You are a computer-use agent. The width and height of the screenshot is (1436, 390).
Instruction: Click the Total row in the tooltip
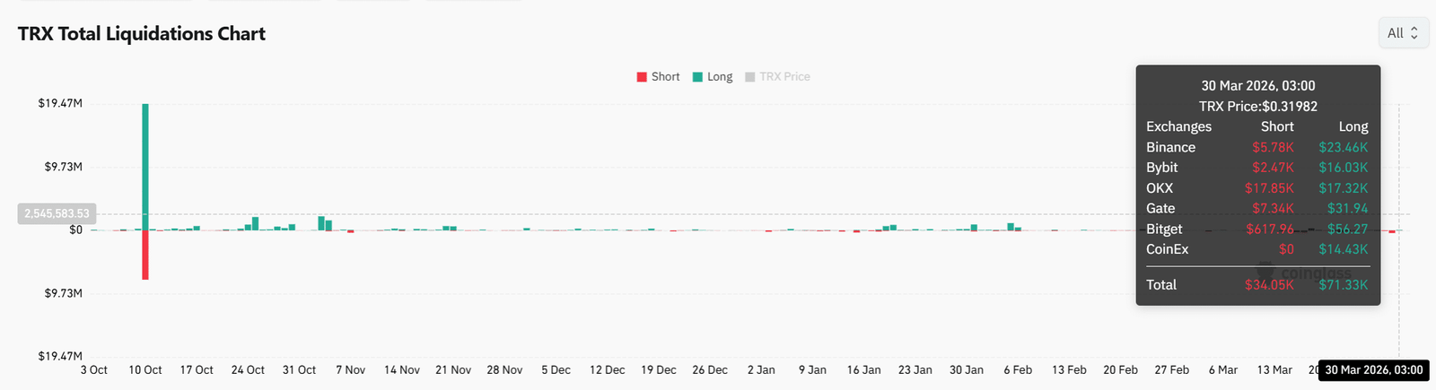click(x=1257, y=285)
